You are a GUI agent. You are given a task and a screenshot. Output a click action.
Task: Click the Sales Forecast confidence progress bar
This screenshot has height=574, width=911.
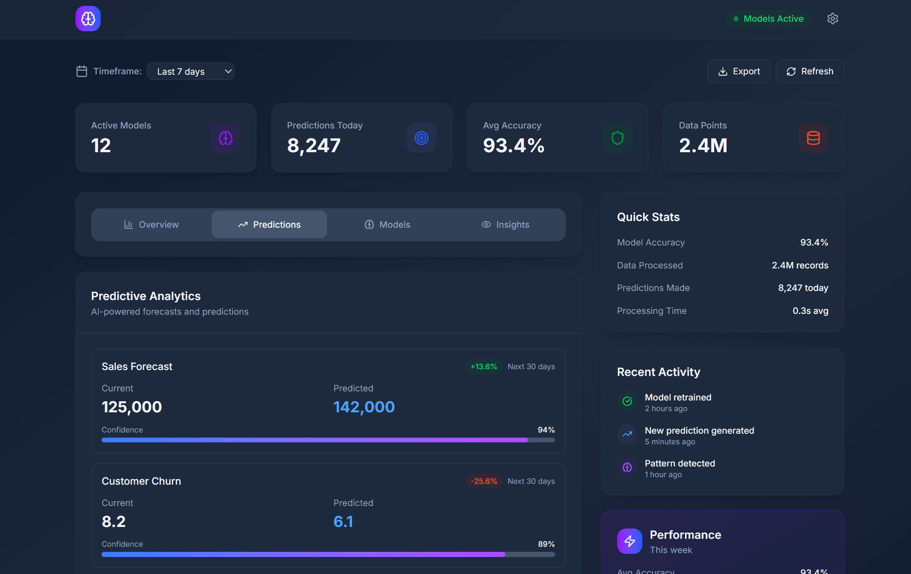click(328, 440)
